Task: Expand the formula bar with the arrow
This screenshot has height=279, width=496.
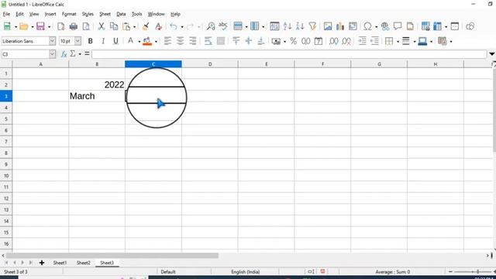Action: click(x=492, y=54)
